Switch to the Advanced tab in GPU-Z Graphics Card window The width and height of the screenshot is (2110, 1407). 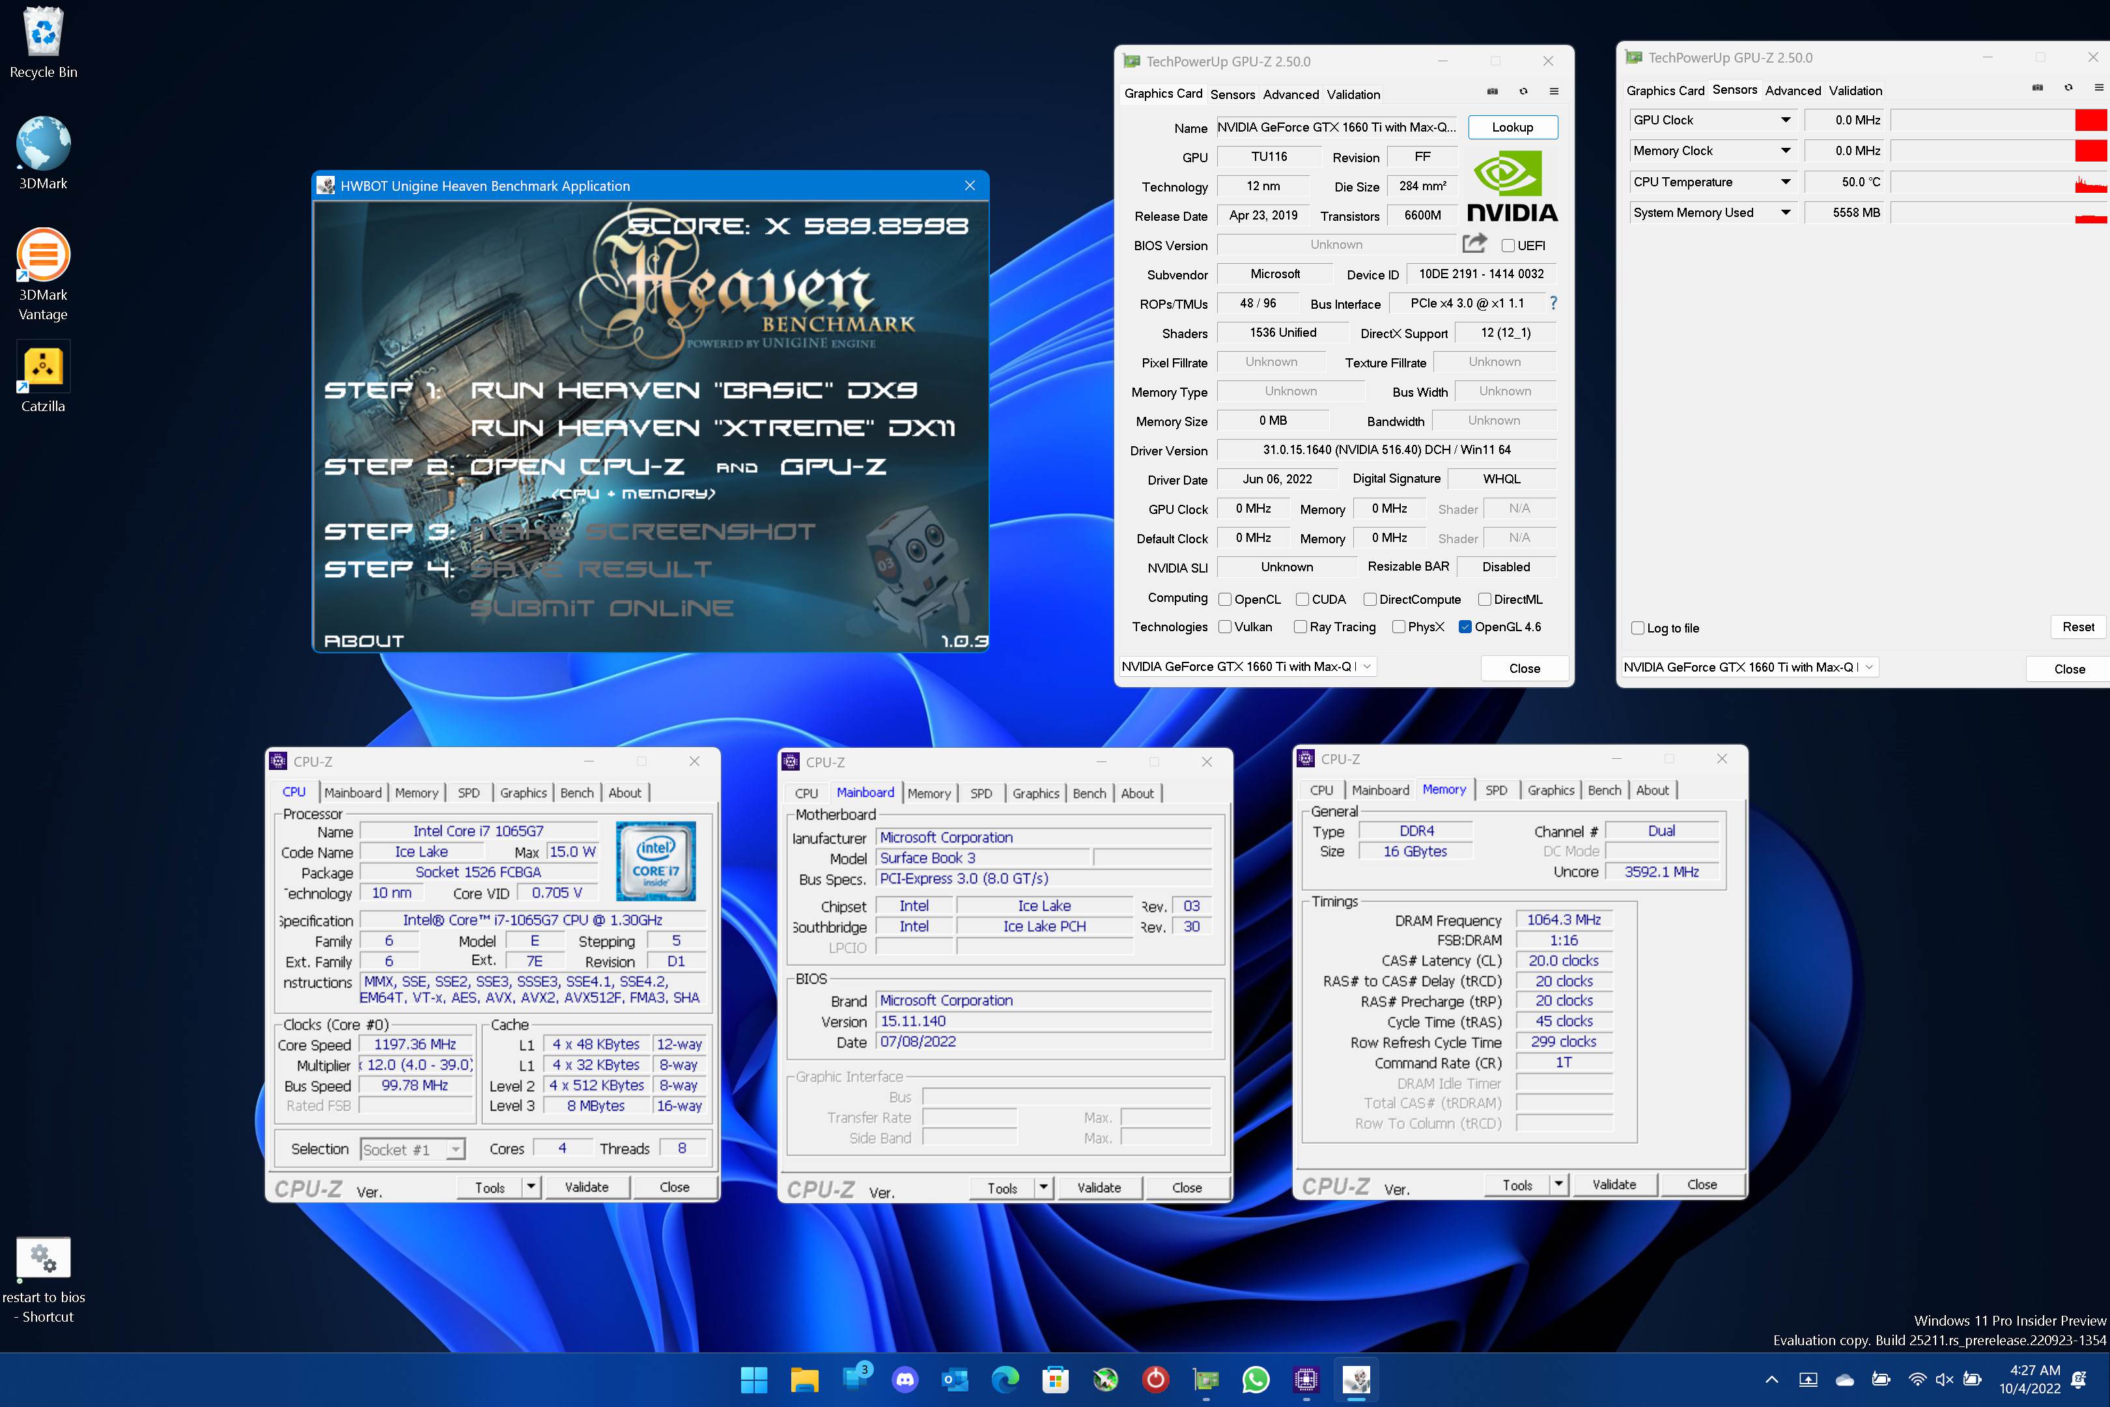[x=1290, y=94]
